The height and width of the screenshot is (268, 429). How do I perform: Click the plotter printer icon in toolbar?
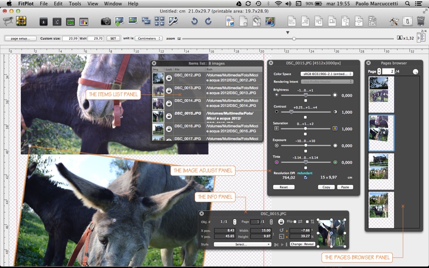(x=8, y=21)
